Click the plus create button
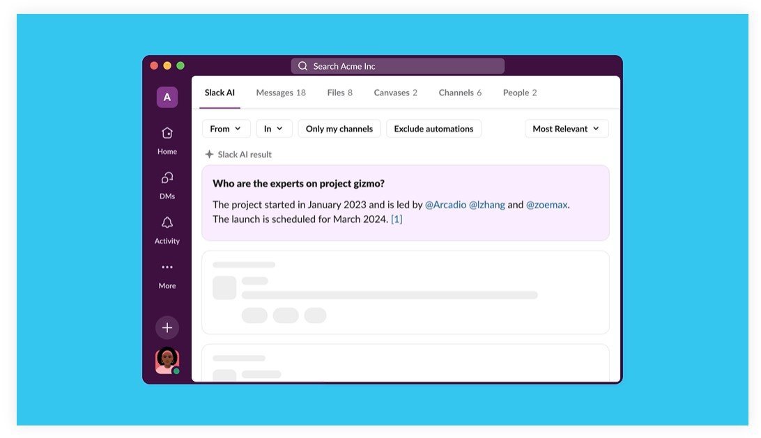Screen dimensions: 761x438 coord(167,327)
